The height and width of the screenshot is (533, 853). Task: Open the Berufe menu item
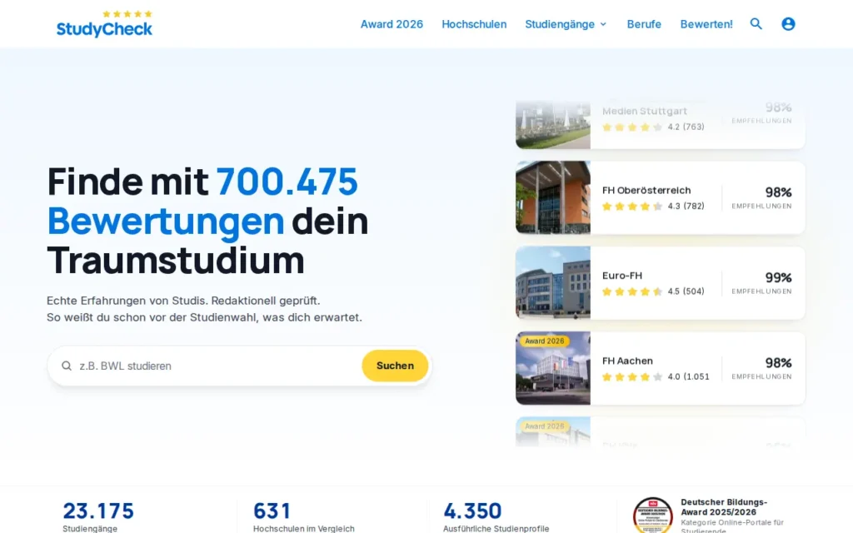pyautogui.click(x=644, y=24)
